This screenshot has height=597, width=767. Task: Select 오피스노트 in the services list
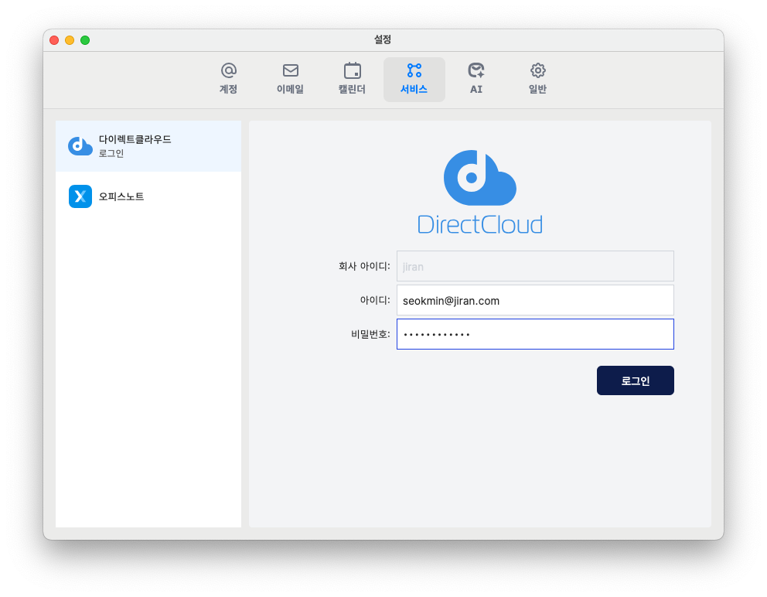pos(148,196)
